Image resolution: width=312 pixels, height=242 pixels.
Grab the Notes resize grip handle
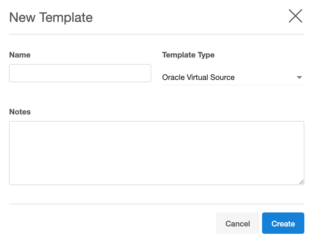coord(301,182)
